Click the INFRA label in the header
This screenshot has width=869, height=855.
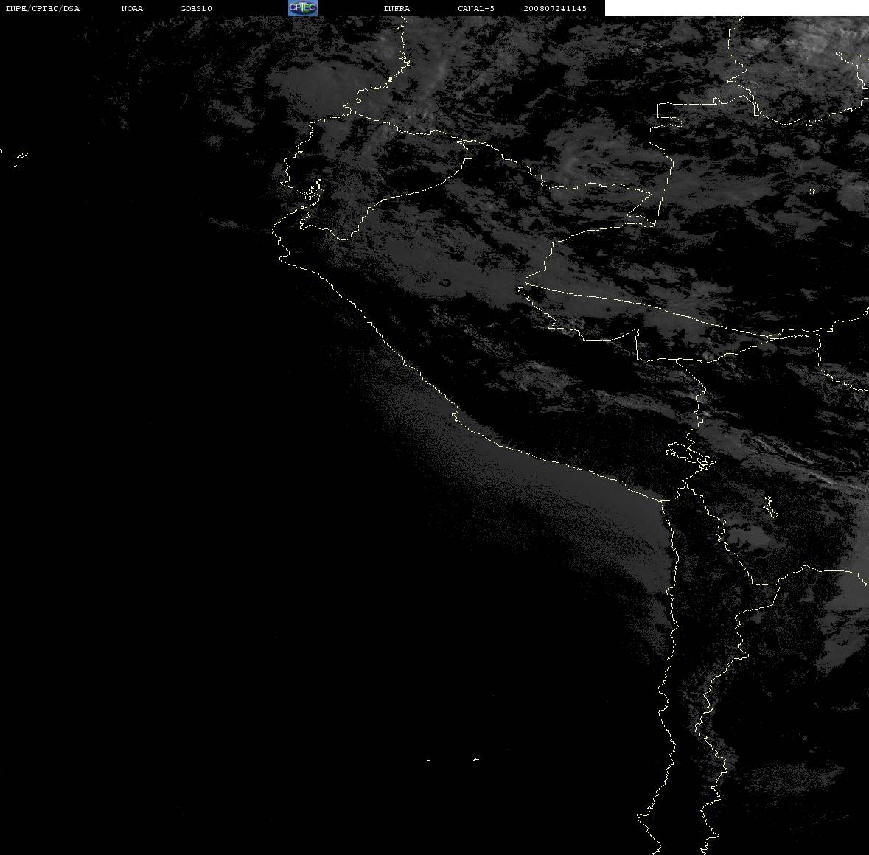[x=397, y=8]
